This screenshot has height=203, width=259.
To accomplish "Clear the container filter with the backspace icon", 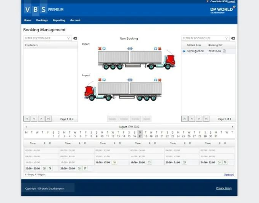I will tap(75, 38).
